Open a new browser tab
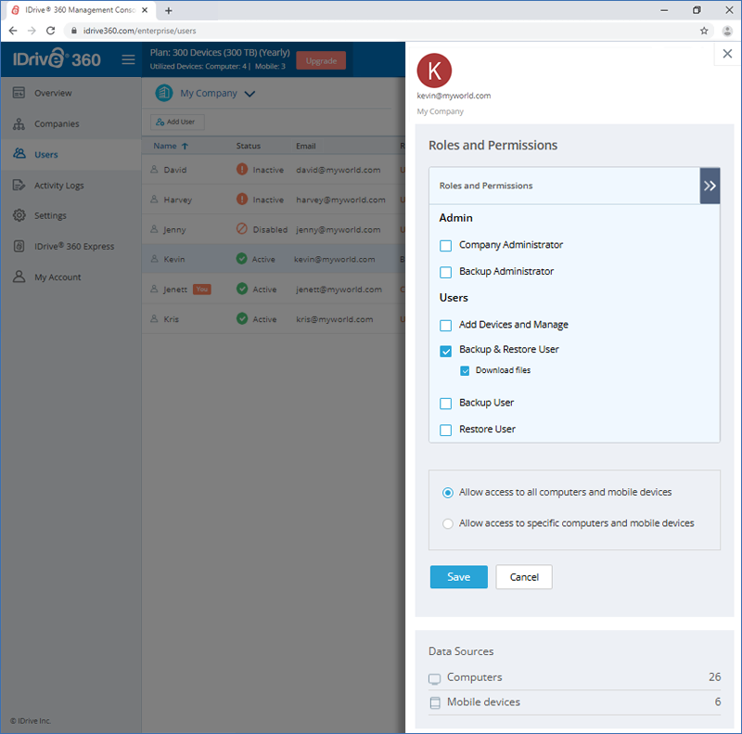 169,10
